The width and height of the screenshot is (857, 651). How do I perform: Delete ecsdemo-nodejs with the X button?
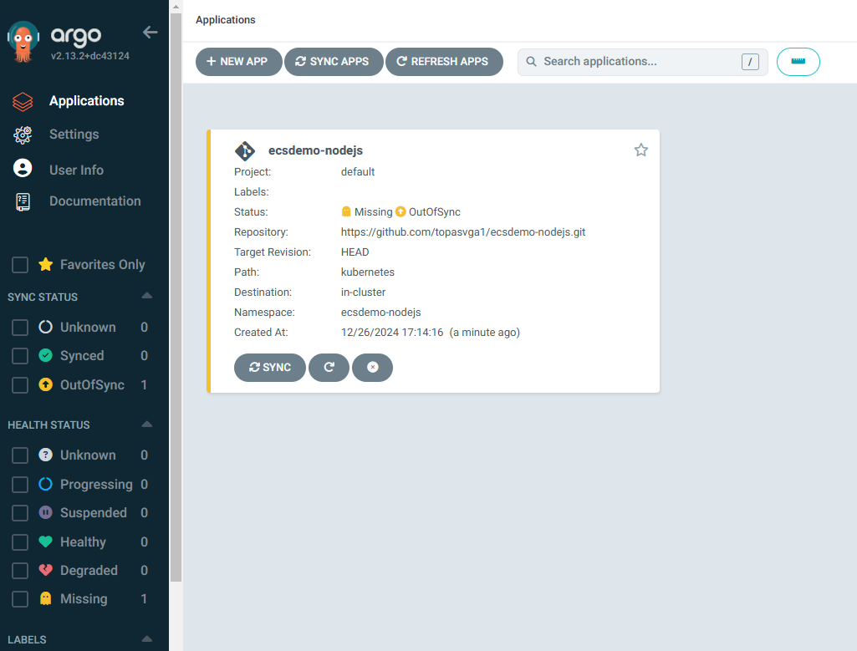point(373,368)
